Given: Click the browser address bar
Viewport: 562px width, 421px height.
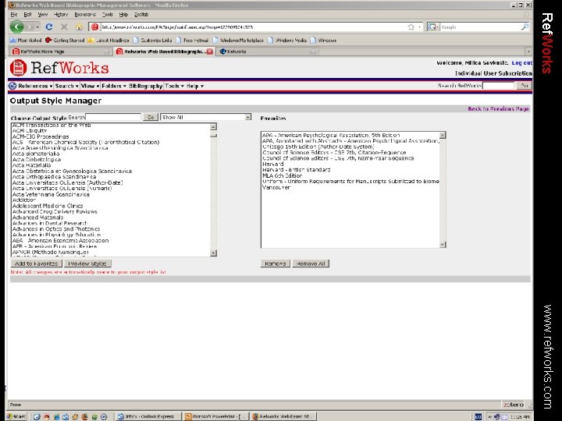Looking at the screenshot, I should pos(253,27).
